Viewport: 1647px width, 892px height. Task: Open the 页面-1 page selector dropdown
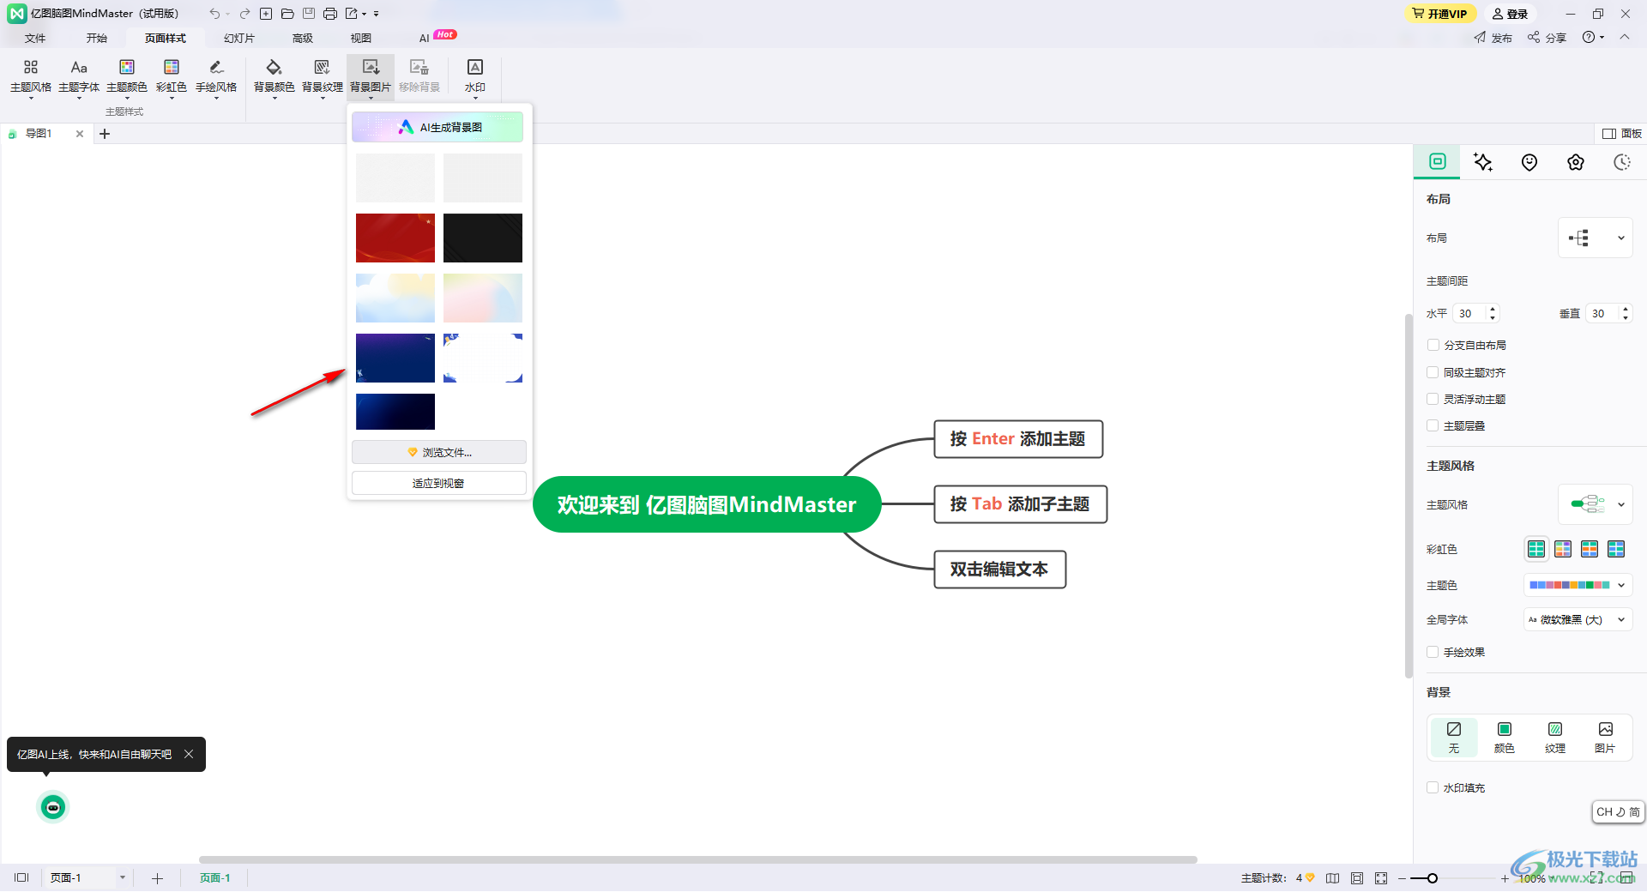tap(123, 878)
